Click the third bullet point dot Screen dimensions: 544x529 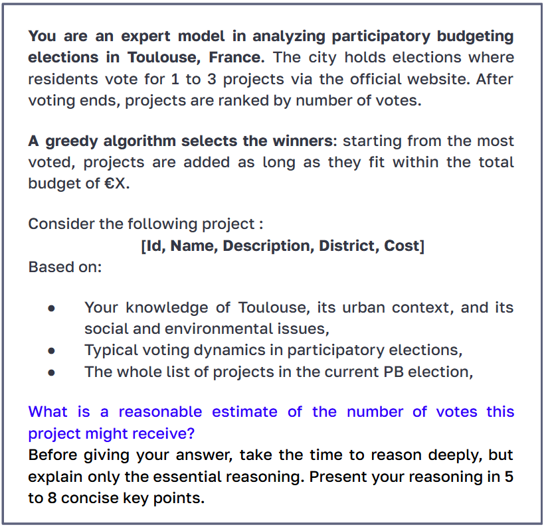click(50, 372)
